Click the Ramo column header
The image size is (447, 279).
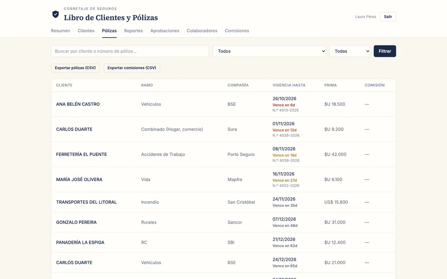click(147, 85)
